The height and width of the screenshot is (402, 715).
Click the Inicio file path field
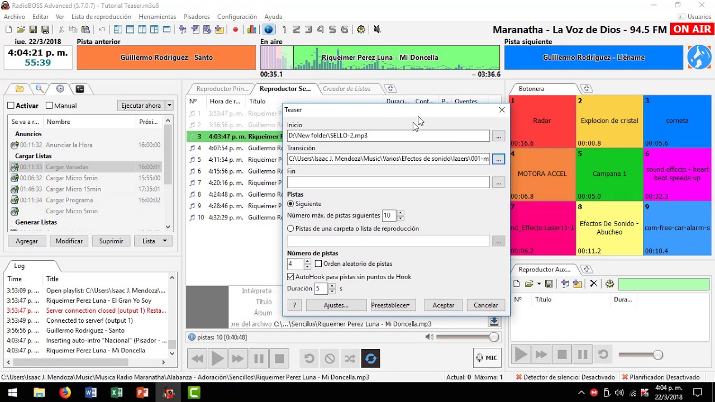(388, 136)
